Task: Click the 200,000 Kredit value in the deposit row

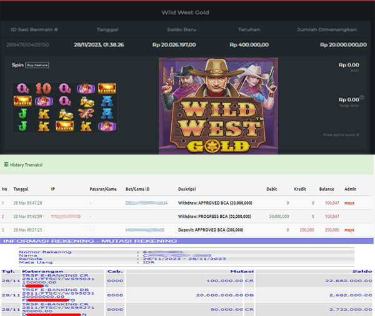Action: [307, 230]
